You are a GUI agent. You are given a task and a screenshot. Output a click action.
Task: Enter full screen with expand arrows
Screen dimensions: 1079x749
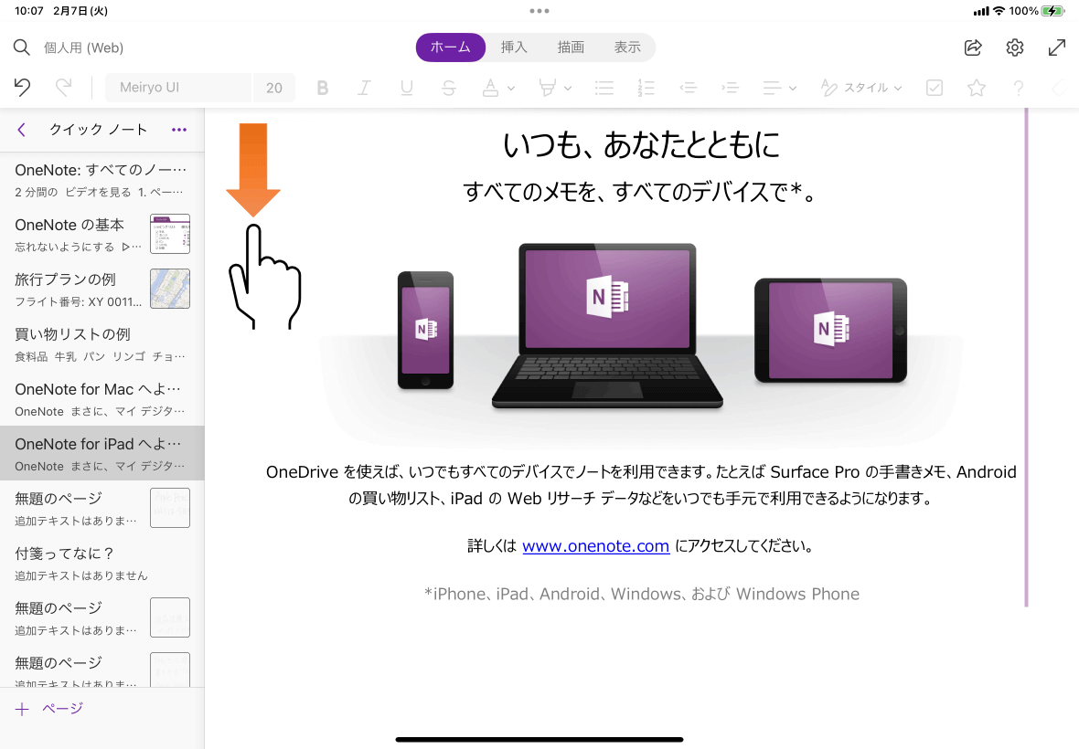coord(1057,47)
